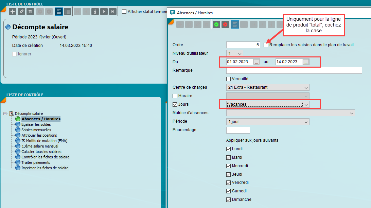371x208 pixels.
Task: Tick the Verouillé checkbox
Action: (x=229, y=79)
